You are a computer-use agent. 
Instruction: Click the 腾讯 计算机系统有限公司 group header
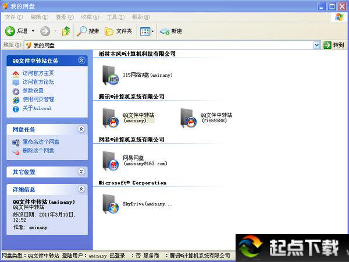click(131, 97)
